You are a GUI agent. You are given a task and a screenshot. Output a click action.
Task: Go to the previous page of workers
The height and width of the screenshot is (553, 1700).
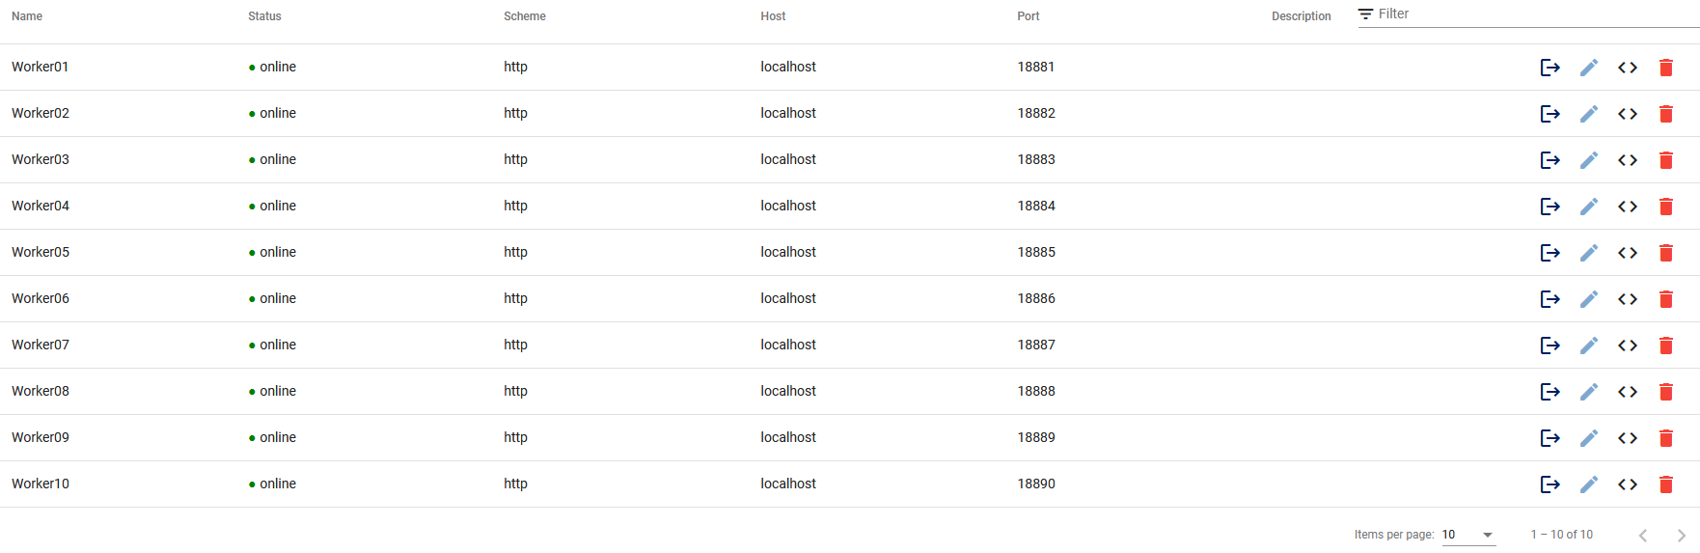coord(1642,535)
